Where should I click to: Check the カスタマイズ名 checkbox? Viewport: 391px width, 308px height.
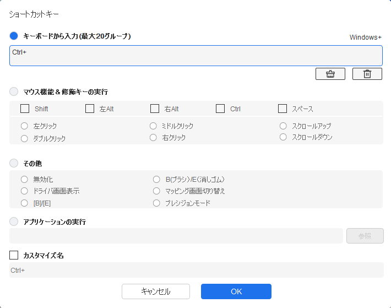click(14, 256)
